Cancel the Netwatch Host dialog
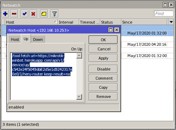The height and width of the screenshot is (130, 176). click(103, 49)
